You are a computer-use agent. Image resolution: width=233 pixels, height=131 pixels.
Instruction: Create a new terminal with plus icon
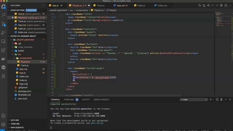tap(210, 99)
